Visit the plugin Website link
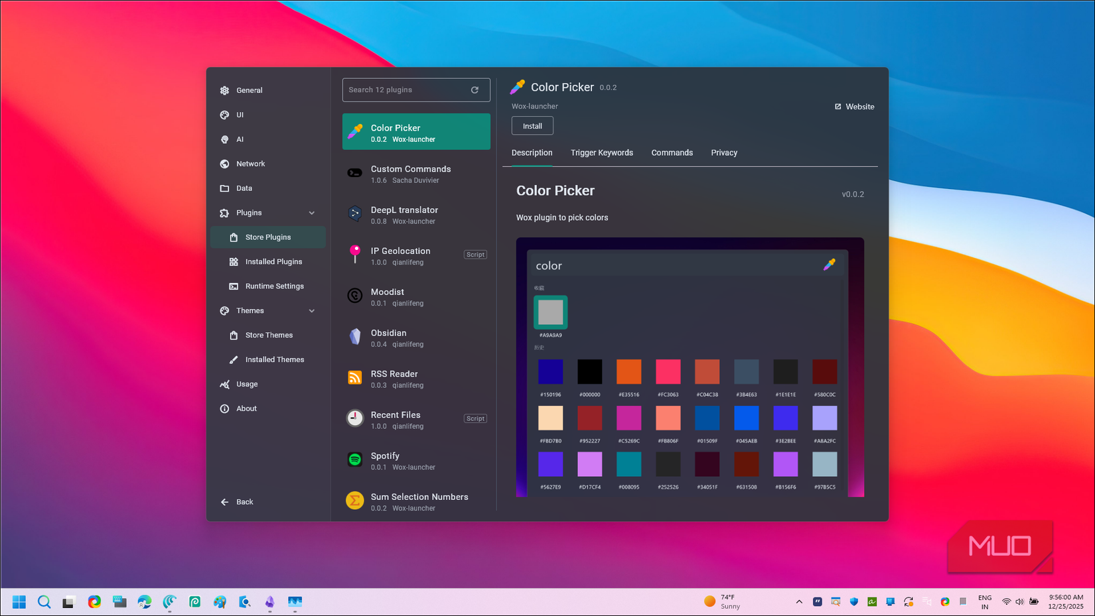Image resolution: width=1095 pixels, height=616 pixels. point(854,106)
